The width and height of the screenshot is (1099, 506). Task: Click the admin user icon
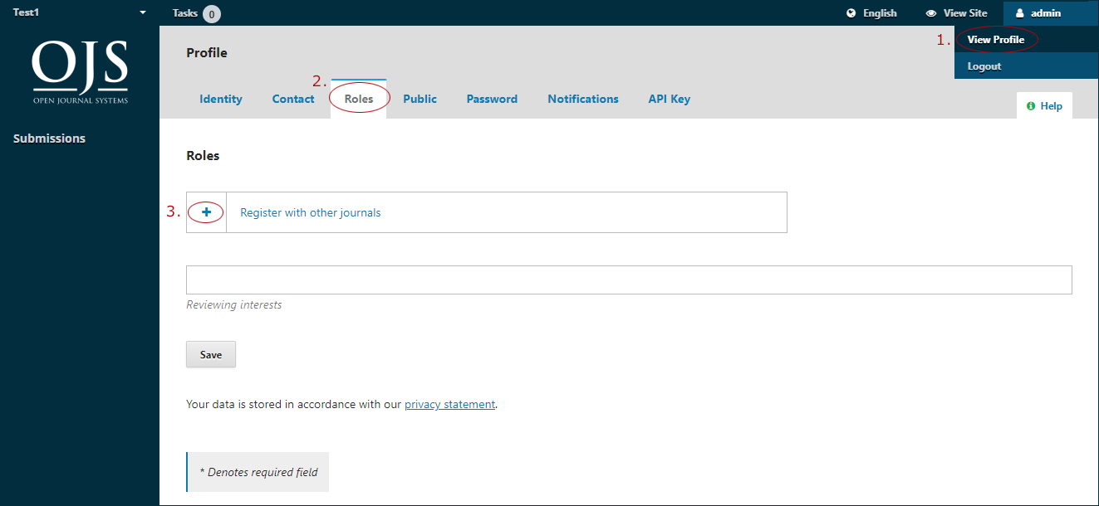(x=1020, y=13)
